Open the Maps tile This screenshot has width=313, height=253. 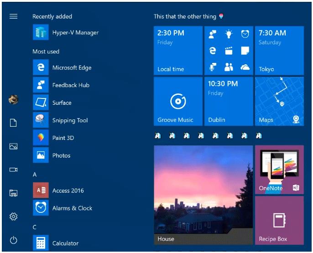(x=279, y=101)
